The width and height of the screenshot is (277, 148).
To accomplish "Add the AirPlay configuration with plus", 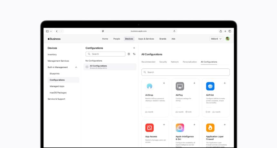I will (x=194, y=83).
